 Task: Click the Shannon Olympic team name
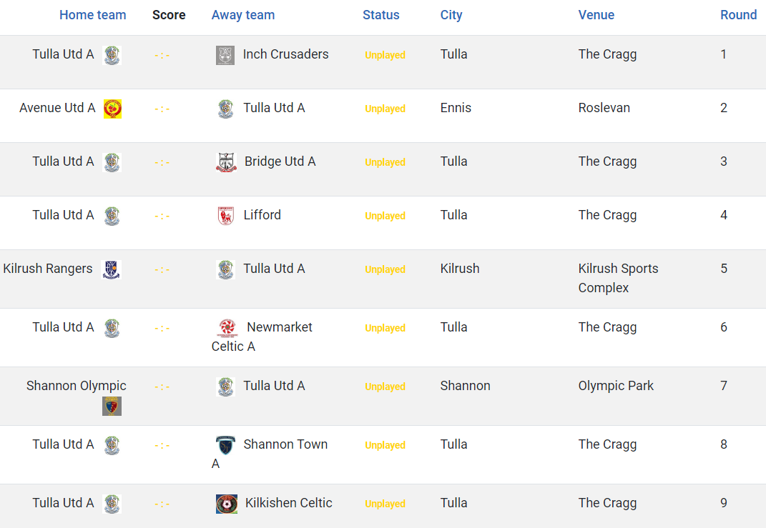(x=77, y=386)
